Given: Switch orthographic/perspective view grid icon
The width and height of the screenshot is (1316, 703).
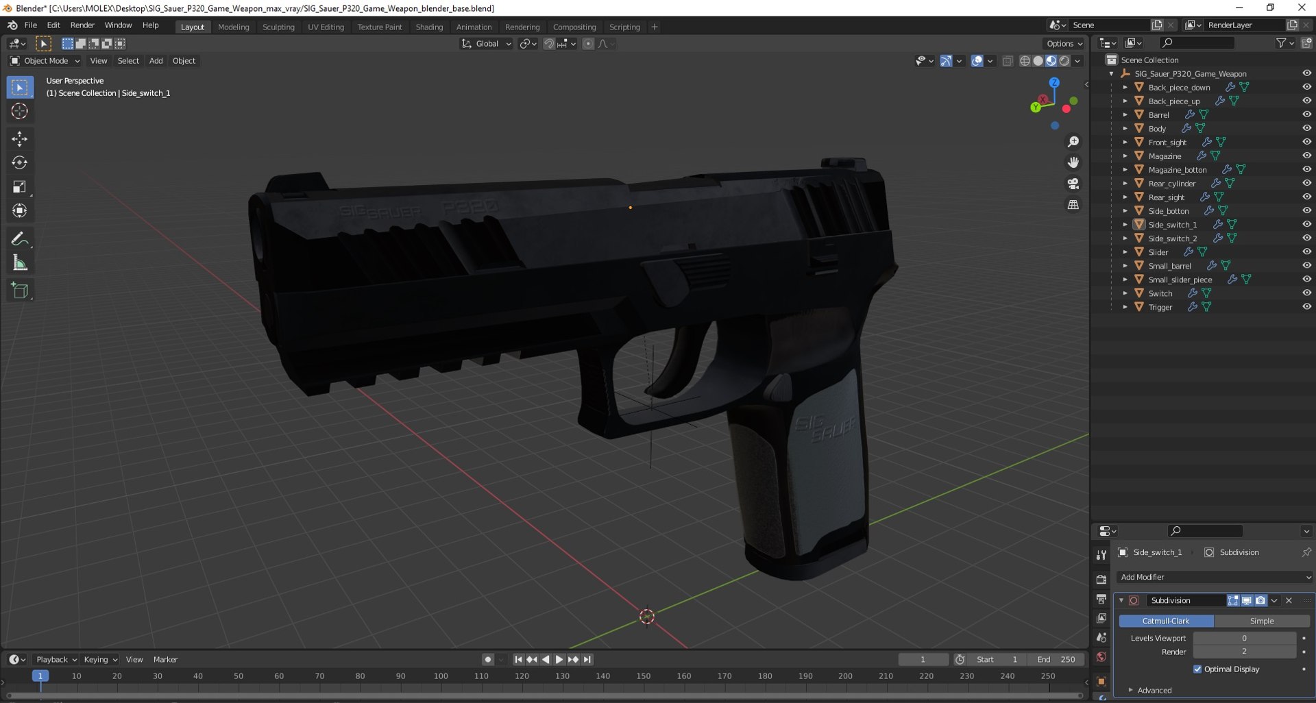Looking at the screenshot, I should coord(1073,205).
